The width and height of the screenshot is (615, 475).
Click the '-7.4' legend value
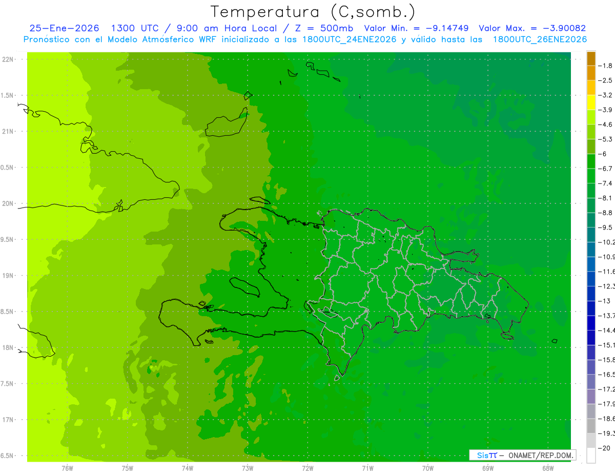pos(605,183)
